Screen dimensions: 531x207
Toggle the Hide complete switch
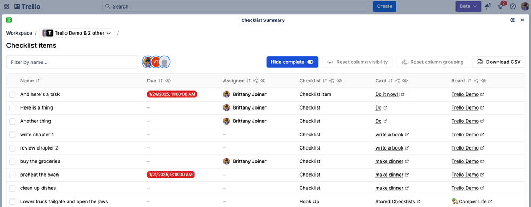click(x=310, y=62)
